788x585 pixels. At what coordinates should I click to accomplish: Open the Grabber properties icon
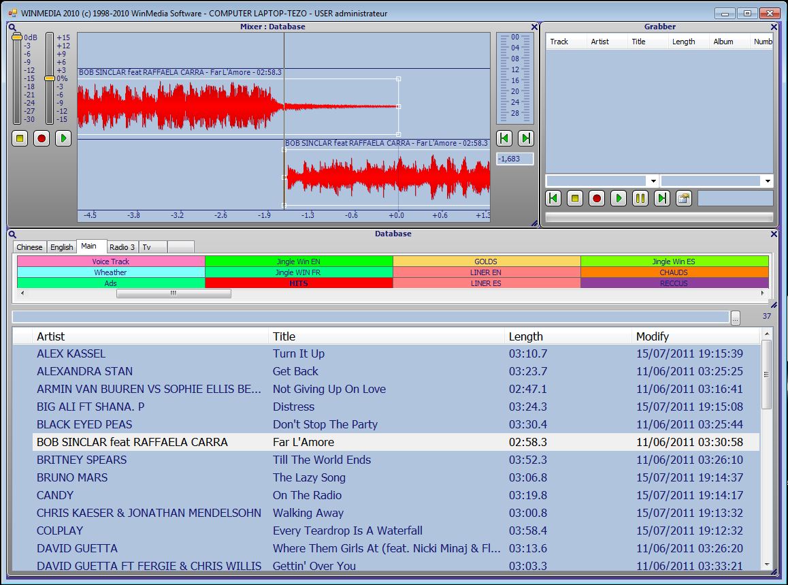pyautogui.click(x=683, y=198)
